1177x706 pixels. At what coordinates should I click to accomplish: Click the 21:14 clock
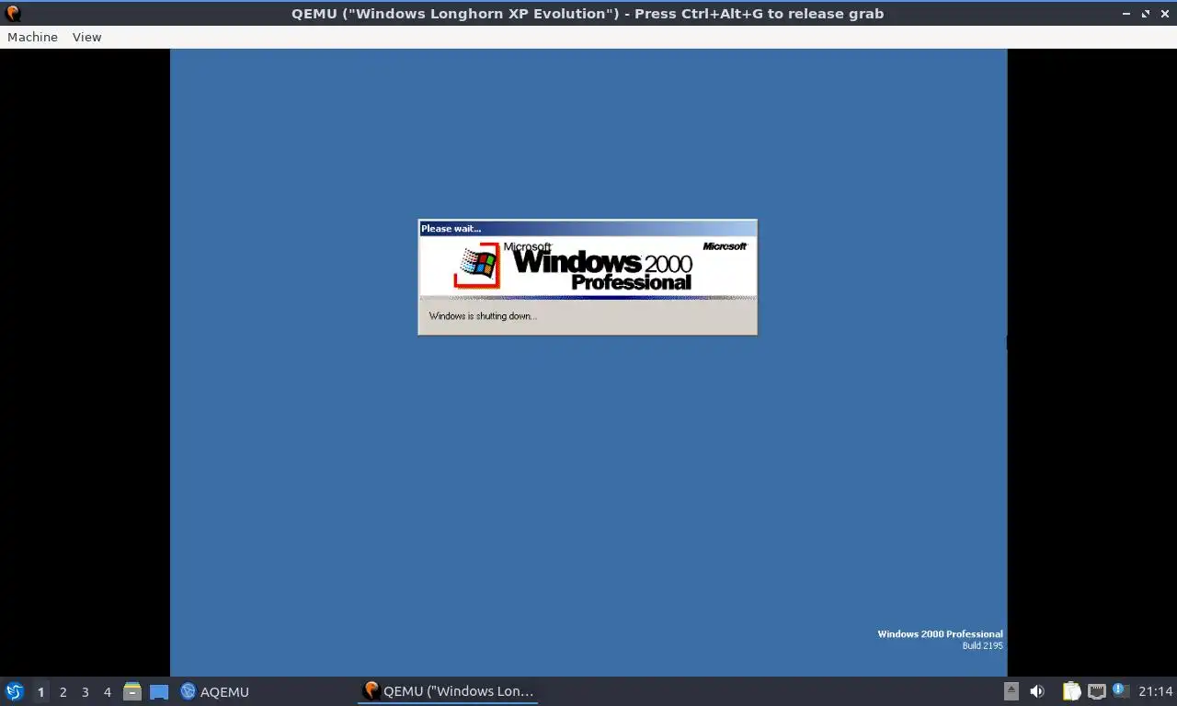[1155, 691]
